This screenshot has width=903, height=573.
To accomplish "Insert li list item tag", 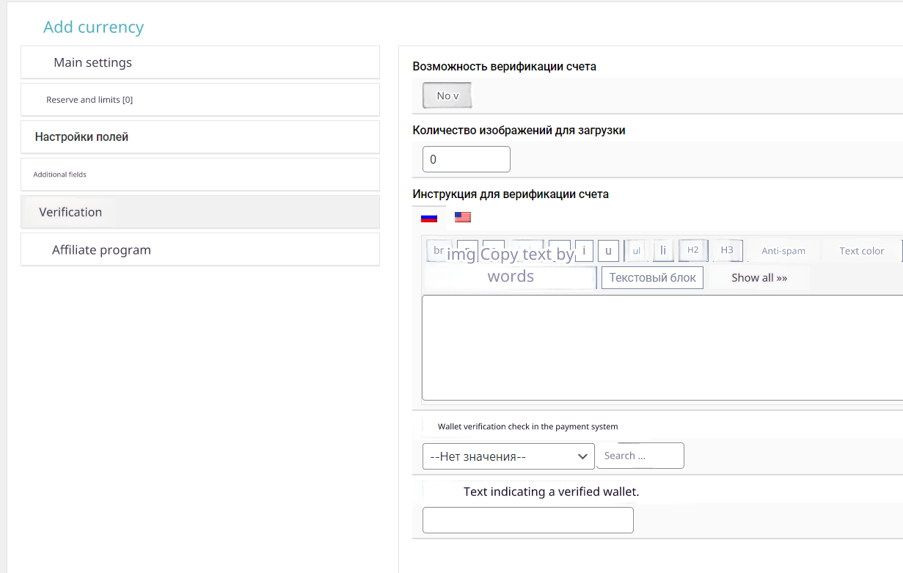I will 663,251.
